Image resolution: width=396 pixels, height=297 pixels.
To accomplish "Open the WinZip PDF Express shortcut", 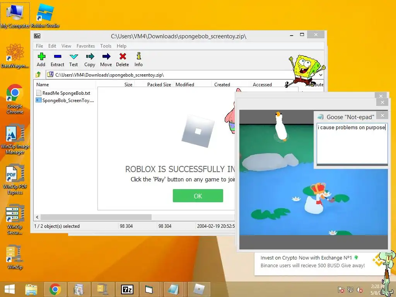I will (x=15, y=179).
